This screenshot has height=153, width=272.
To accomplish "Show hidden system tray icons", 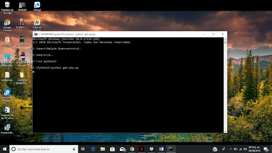I will pyautogui.click(x=230, y=149).
